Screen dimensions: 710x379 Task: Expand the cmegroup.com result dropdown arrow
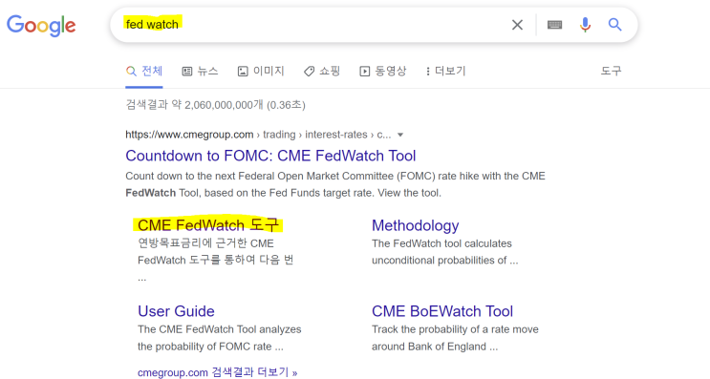400,135
